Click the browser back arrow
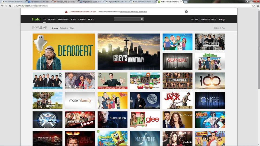 tap(2, 6)
